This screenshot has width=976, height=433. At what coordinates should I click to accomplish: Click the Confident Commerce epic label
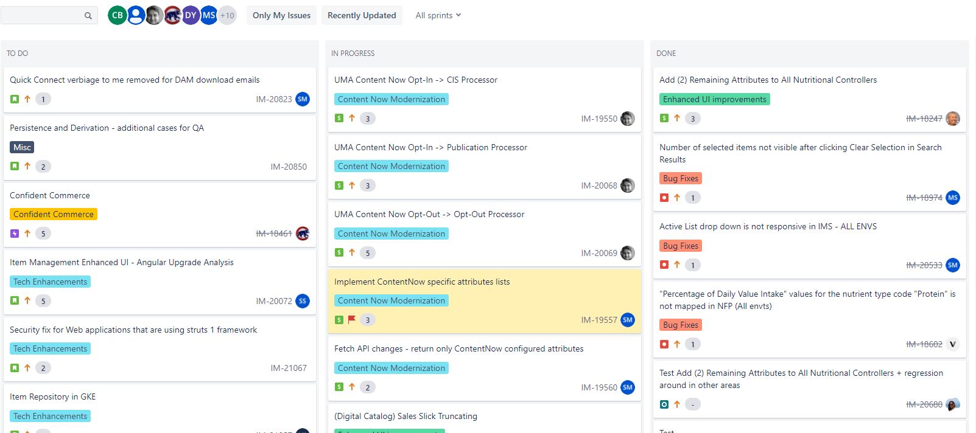coord(54,214)
